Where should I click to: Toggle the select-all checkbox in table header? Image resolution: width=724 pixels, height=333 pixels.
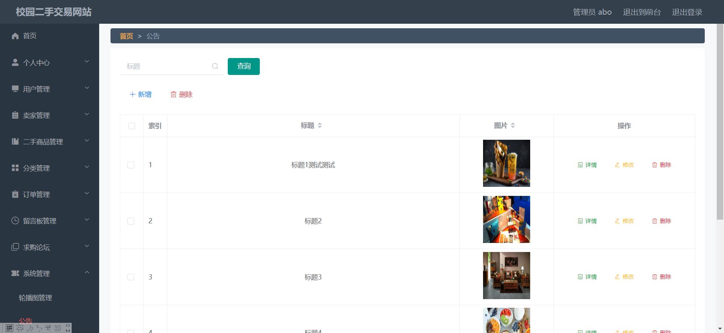tap(132, 126)
